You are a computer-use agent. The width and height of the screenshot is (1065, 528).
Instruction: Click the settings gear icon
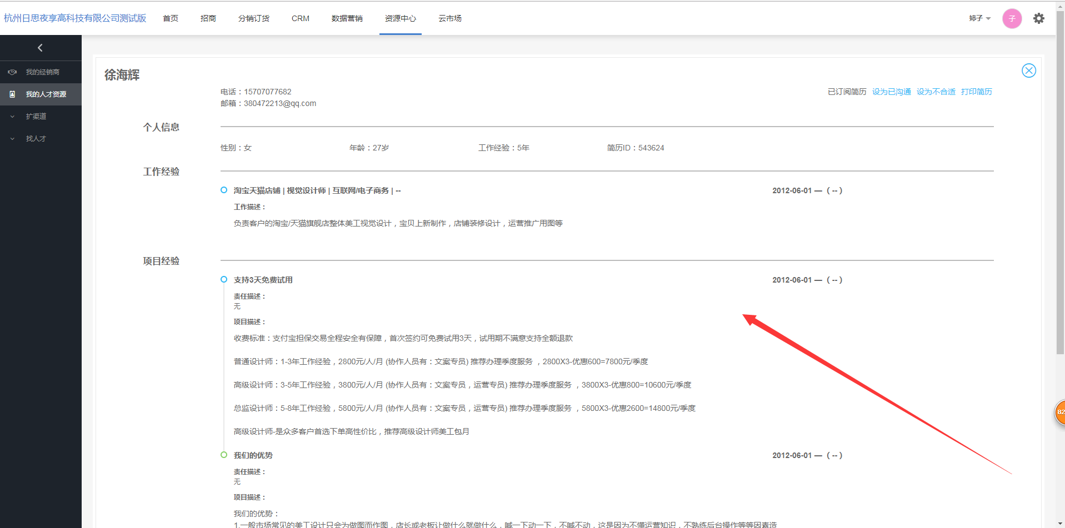point(1038,18)
